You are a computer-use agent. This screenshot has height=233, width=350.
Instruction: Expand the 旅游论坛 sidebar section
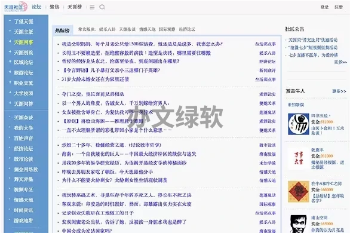click(10, 72)
